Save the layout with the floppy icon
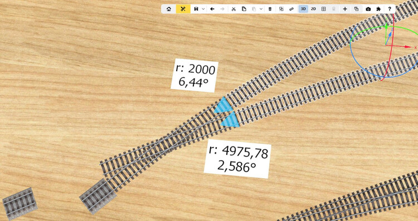 196,9
